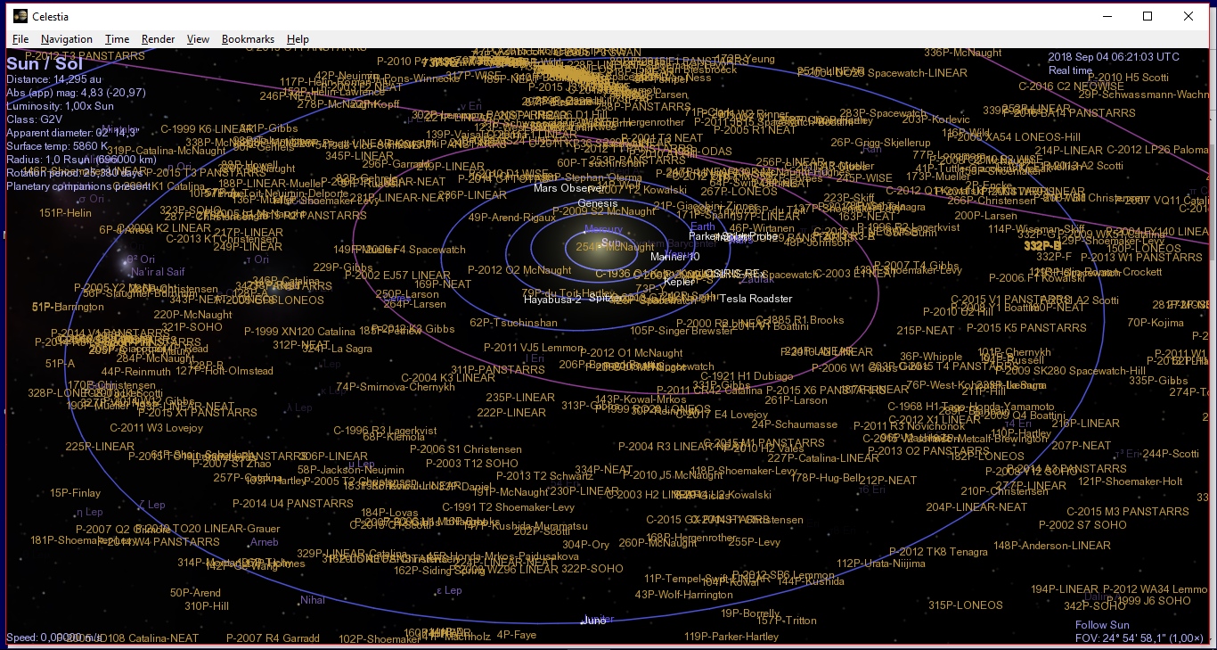1217x650 pixels.
Task: Select the Kepler spacecraft label
Action: [679, 282]
